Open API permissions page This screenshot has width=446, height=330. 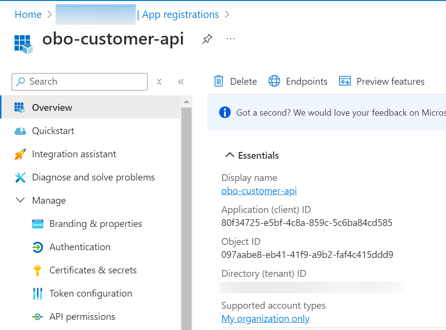click(x=90, y=316)
